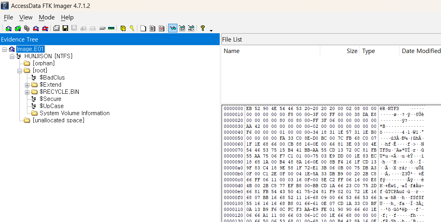Click hex offset 0000070 row
The width and height of the screenshot is (441, 222).
tap(323, 150)
